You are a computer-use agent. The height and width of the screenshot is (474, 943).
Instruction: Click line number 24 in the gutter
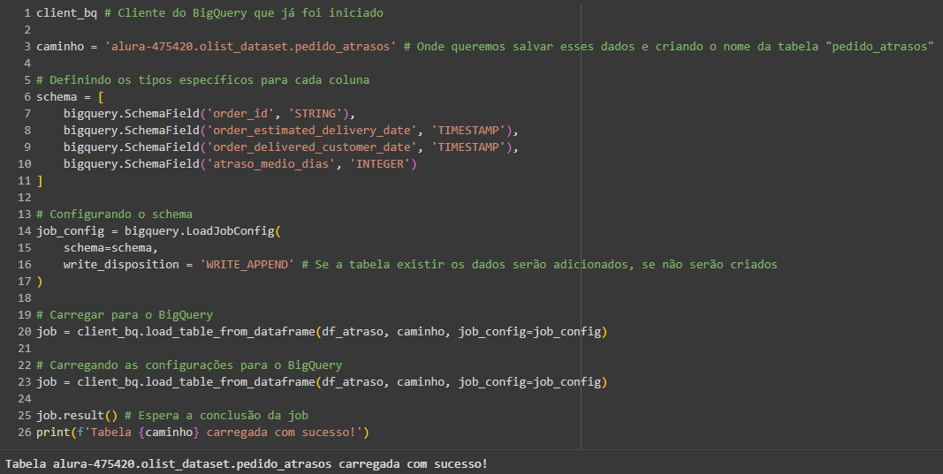point(24,400)
